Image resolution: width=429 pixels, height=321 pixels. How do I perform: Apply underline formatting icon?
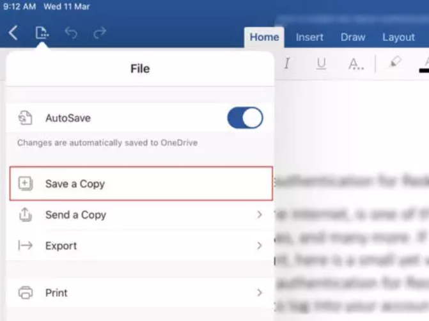(321, 63)
